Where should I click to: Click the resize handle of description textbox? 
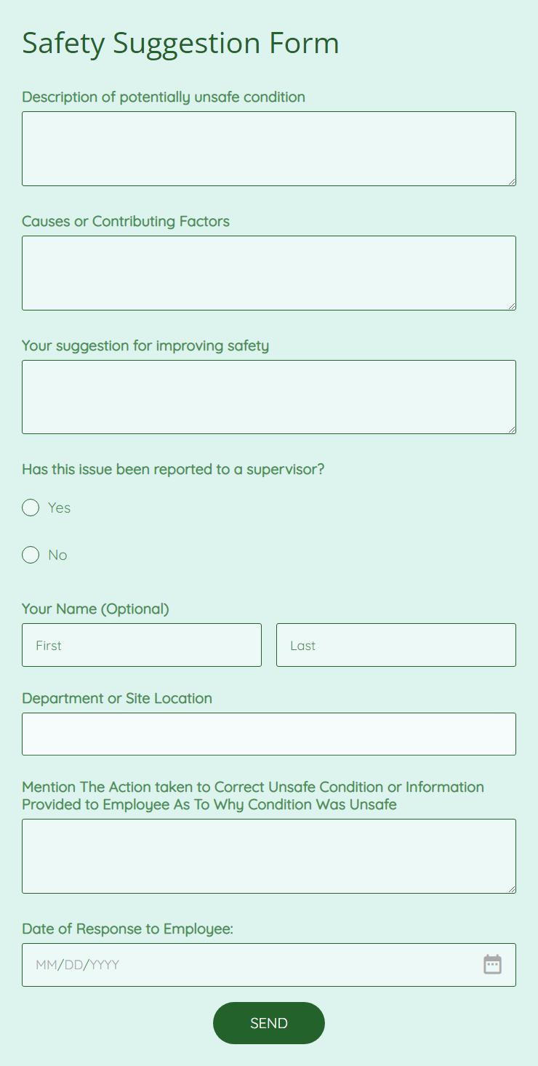point(512,182)
